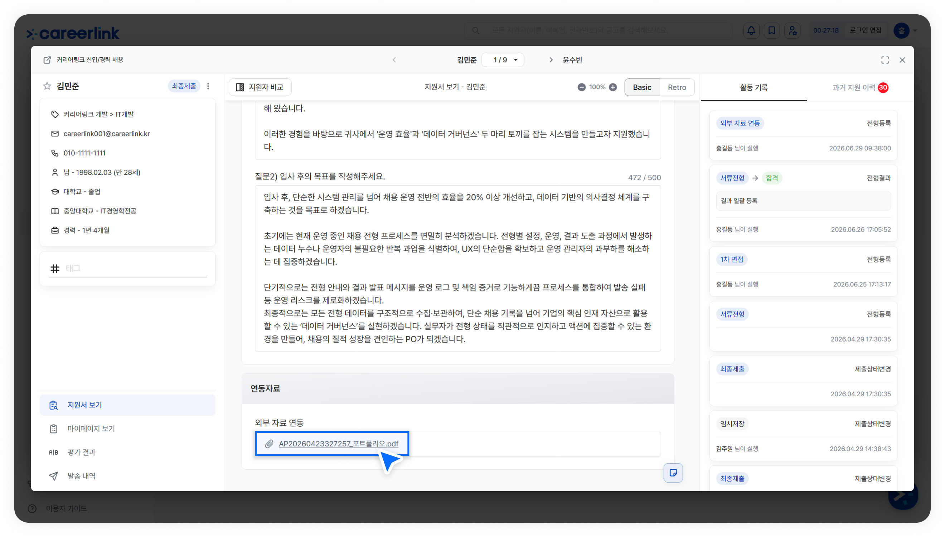Click the sticky note memo icon
Image resolution: width=945 pixels, height=537 pixels.
[x=673, y=473]
